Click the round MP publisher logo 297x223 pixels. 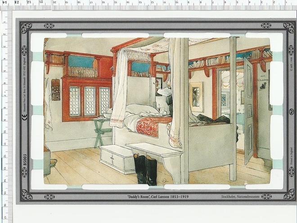(292, 111)
